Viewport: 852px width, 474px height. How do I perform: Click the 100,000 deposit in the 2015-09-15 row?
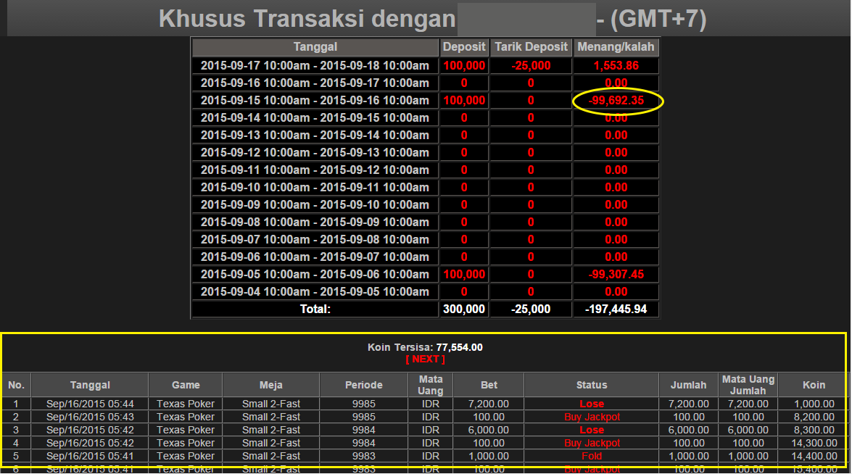[x=464, y=100]
